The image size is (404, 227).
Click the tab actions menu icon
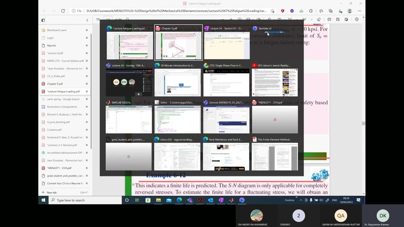pyautogui.click(x=43, y=20)
